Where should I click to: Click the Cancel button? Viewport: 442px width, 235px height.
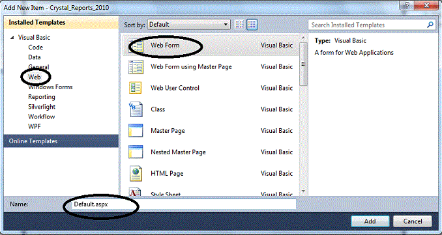pos(413,221)
